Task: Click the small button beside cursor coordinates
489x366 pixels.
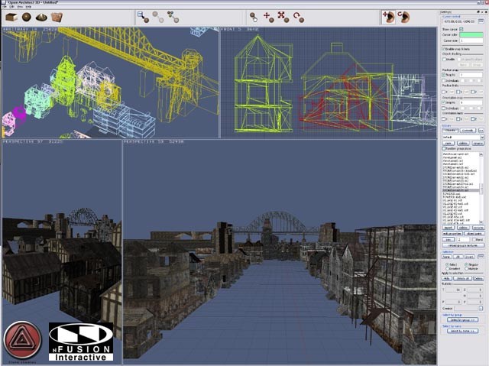Action: click(480, 21)
